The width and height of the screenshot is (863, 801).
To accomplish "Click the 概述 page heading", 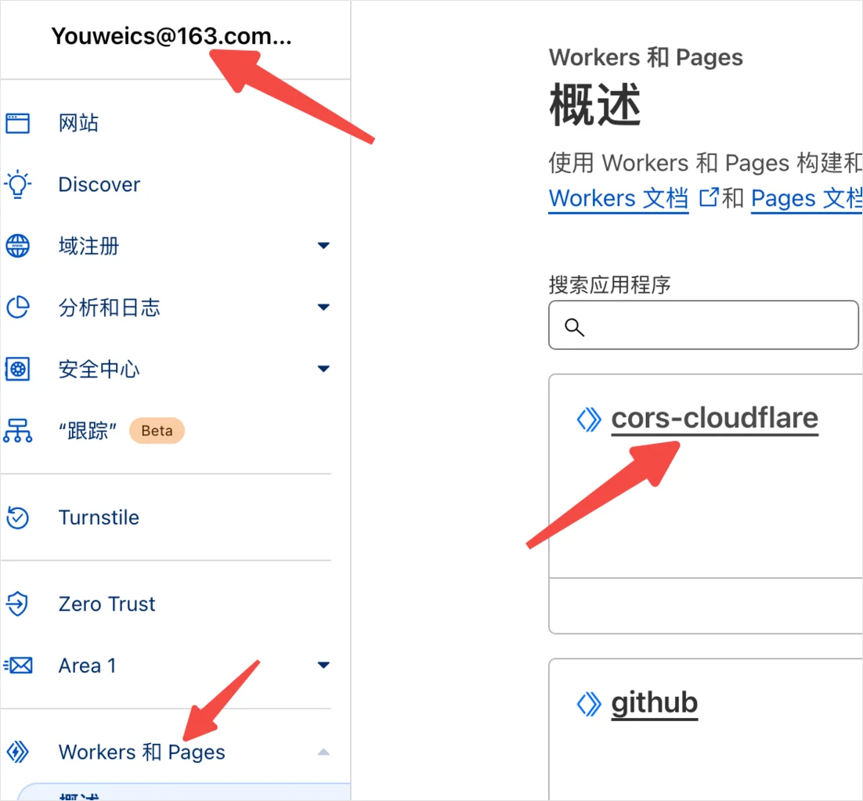I will (595, 105).
